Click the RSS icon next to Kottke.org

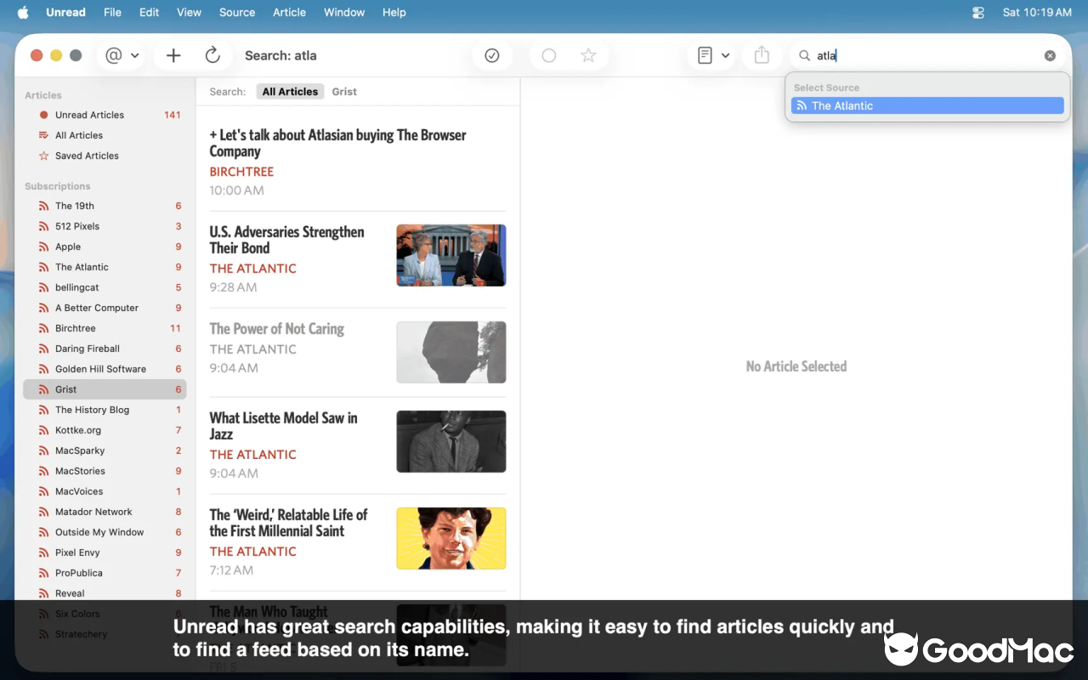(43, 430)
